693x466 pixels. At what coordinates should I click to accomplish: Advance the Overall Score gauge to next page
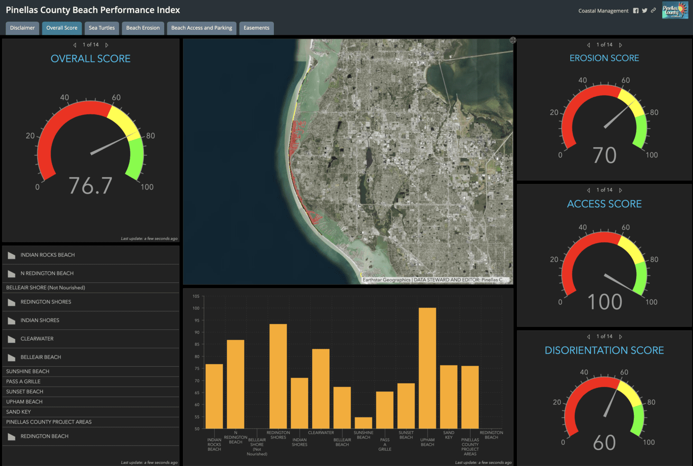(107, 45)
